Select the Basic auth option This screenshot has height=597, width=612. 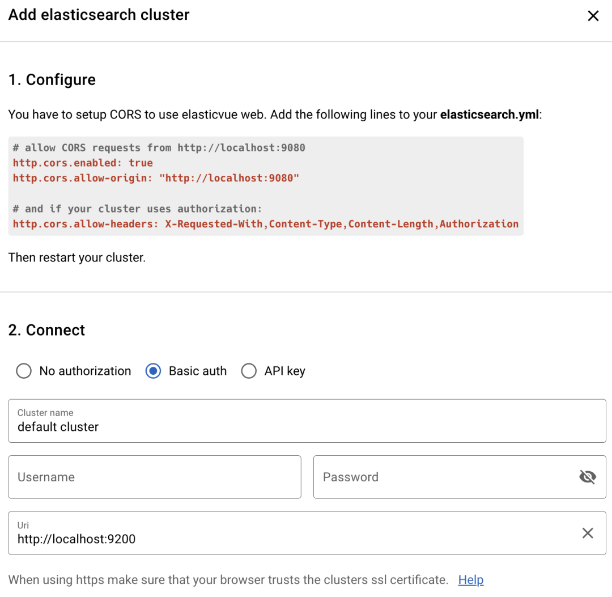click(x=152, y=371)
